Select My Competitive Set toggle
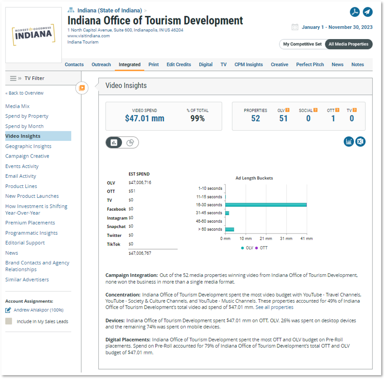The height and width of the screenshot is (379, 385). pyautogui.click(x=302, y=44)
